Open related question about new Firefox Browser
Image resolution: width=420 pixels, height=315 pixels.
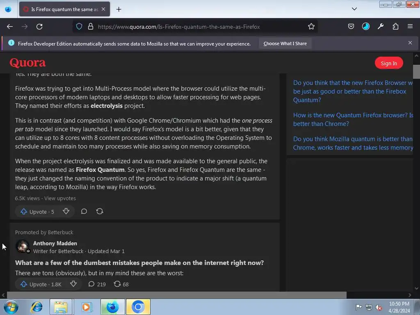pos(353,91)
